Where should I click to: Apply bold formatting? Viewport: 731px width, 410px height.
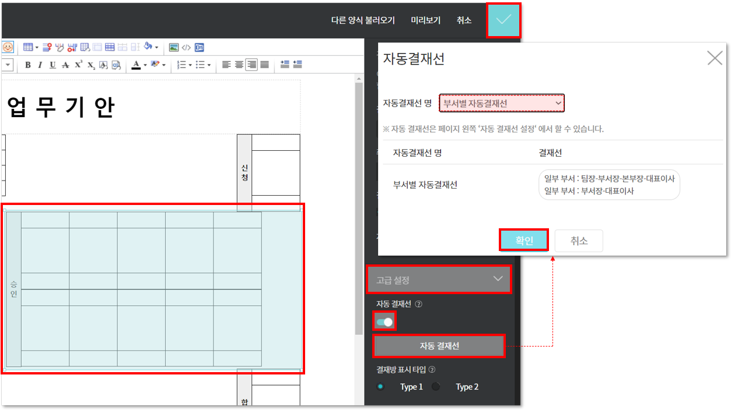coord(27,65)
